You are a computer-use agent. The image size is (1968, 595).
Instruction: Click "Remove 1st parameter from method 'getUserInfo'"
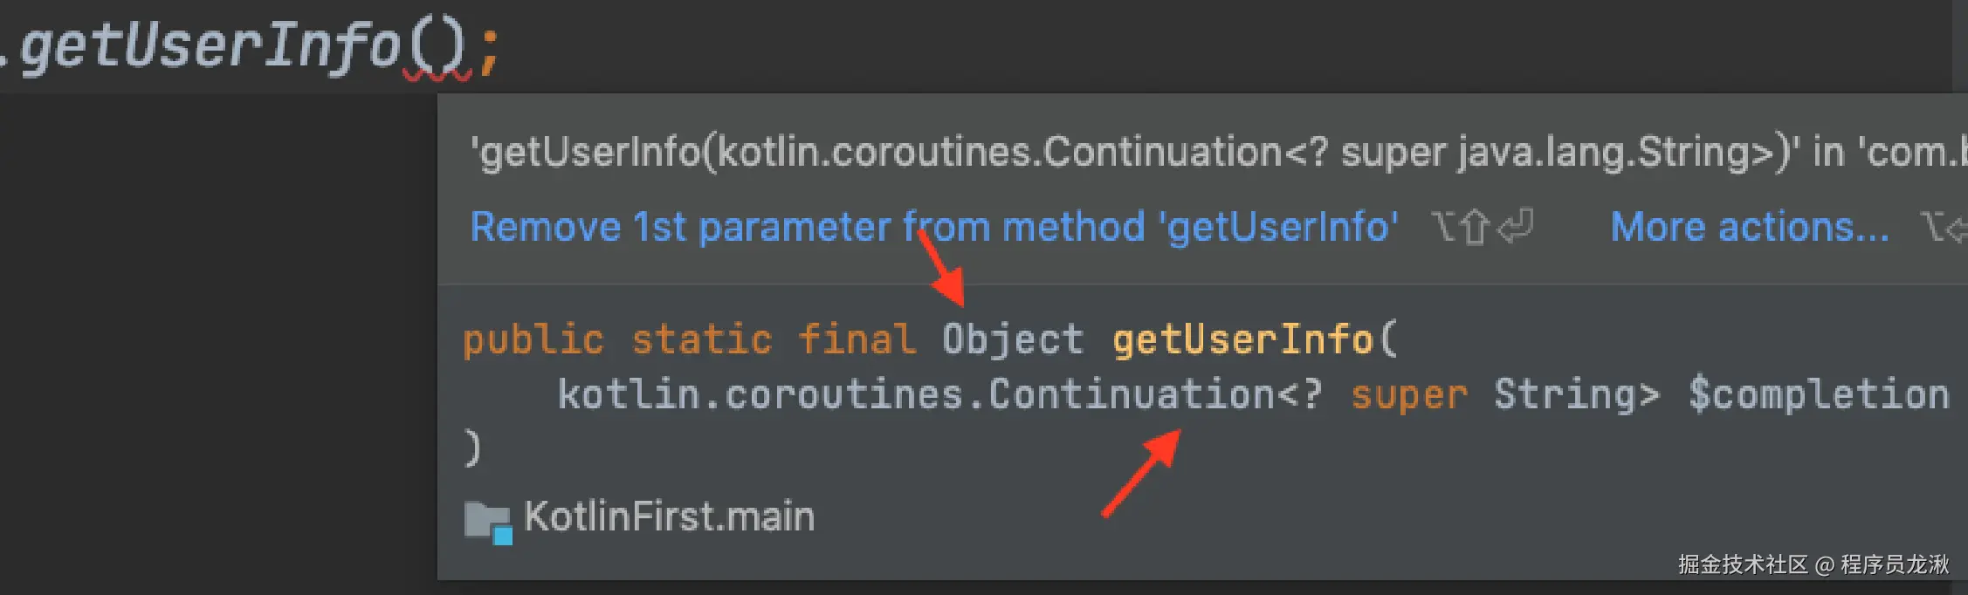(x=933, y=227)
